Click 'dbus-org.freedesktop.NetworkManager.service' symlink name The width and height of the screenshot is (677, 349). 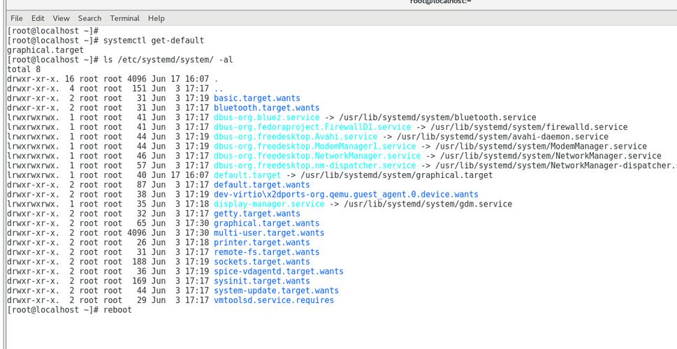pos(317,156)
